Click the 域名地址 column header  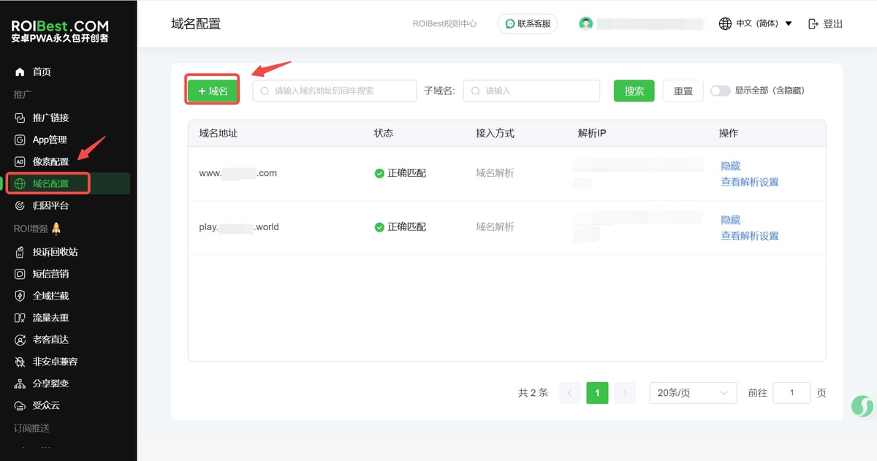(219, 133)
